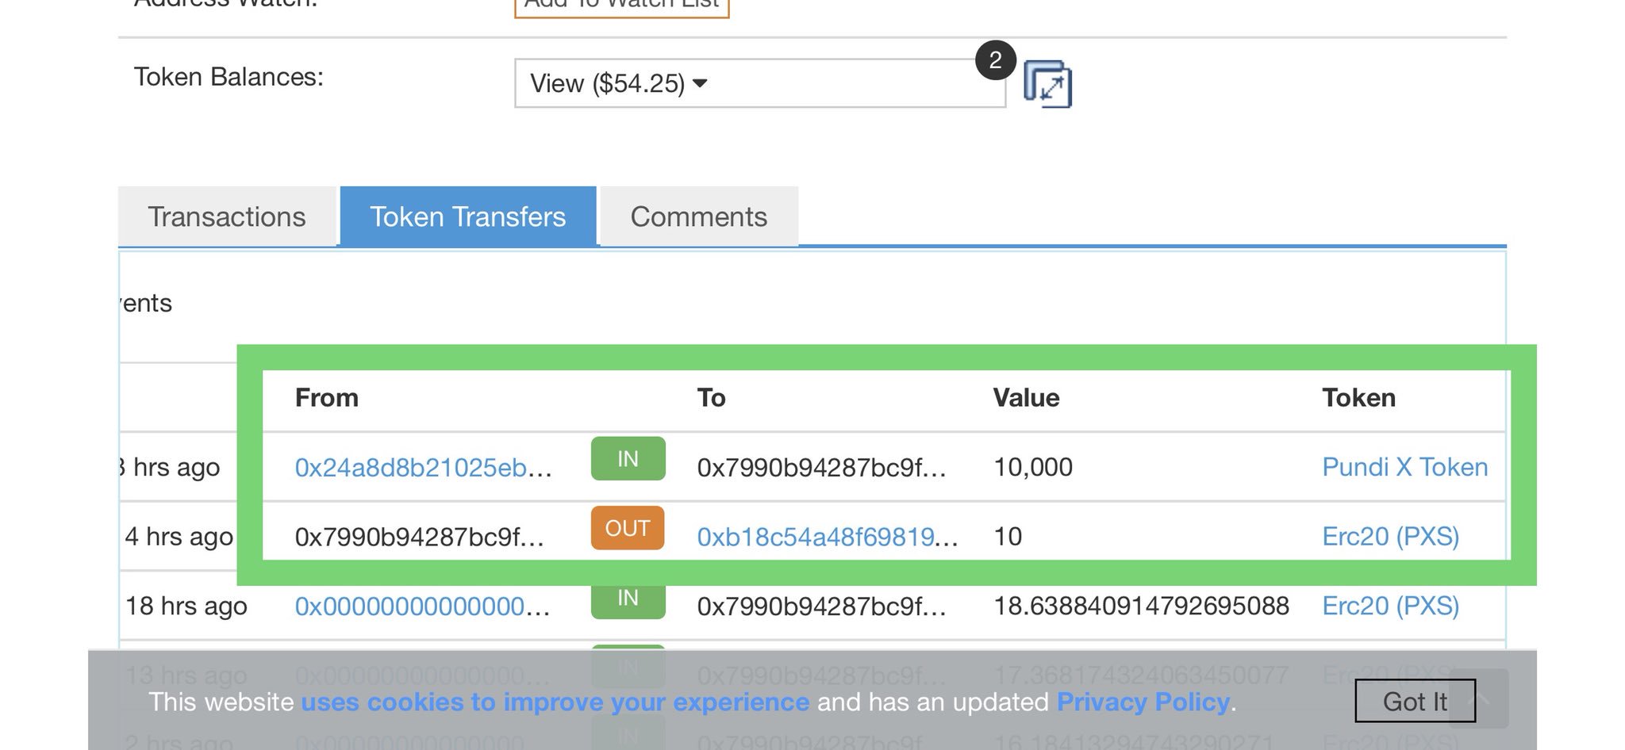1625x750 pixels.
Task: Open the 0x00000000000000 sender link, 18 hrs row
Action: [422, 607]
